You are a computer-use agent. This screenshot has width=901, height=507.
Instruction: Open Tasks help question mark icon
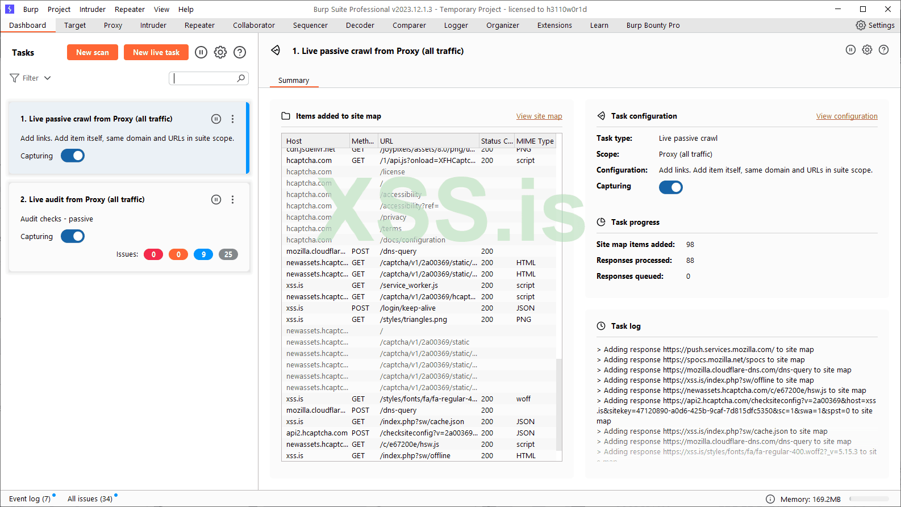point(240,52)
